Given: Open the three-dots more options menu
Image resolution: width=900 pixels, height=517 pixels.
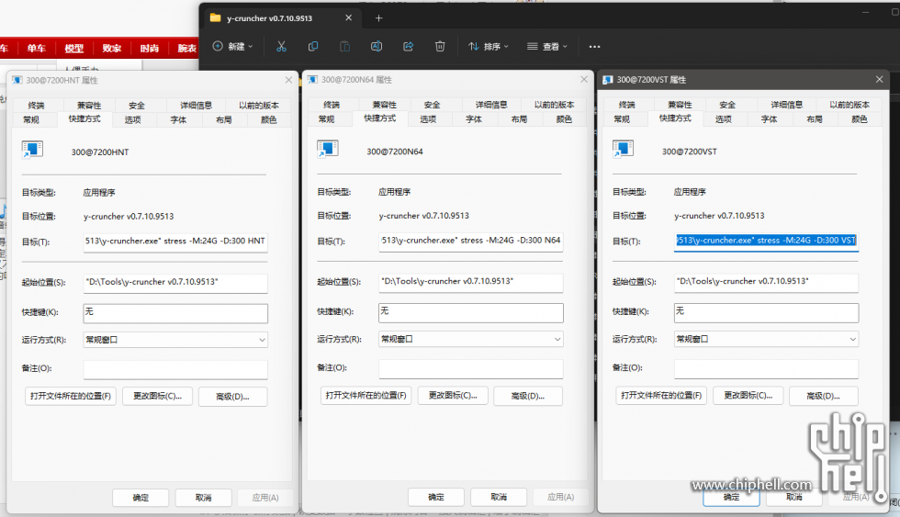Looking at the screenshot, I should pyautogui.click(x=595, y=47).
